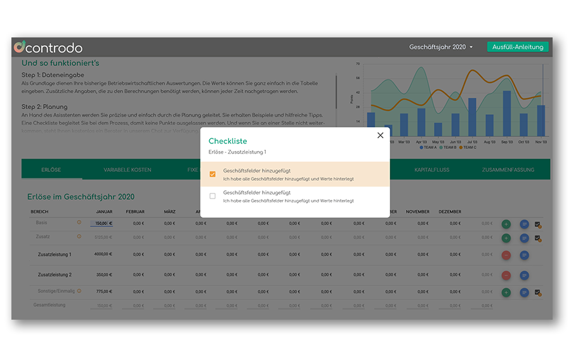
Task: Click the controdo logo in the header
Action: point(48,48)
